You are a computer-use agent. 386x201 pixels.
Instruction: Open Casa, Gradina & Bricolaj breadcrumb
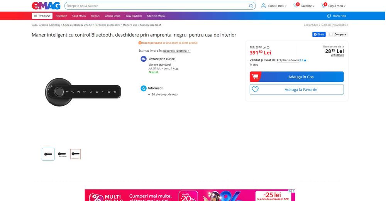click(46, 25)
